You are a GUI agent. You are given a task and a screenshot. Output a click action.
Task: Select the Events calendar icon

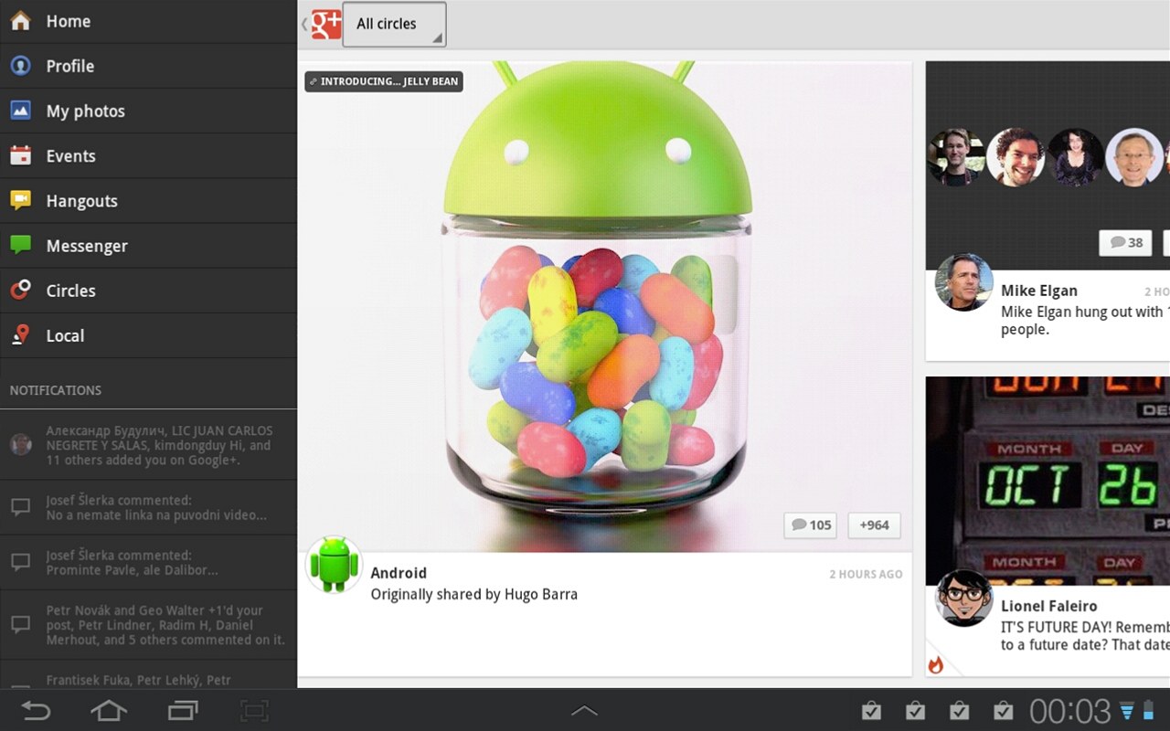pos(21,155)
